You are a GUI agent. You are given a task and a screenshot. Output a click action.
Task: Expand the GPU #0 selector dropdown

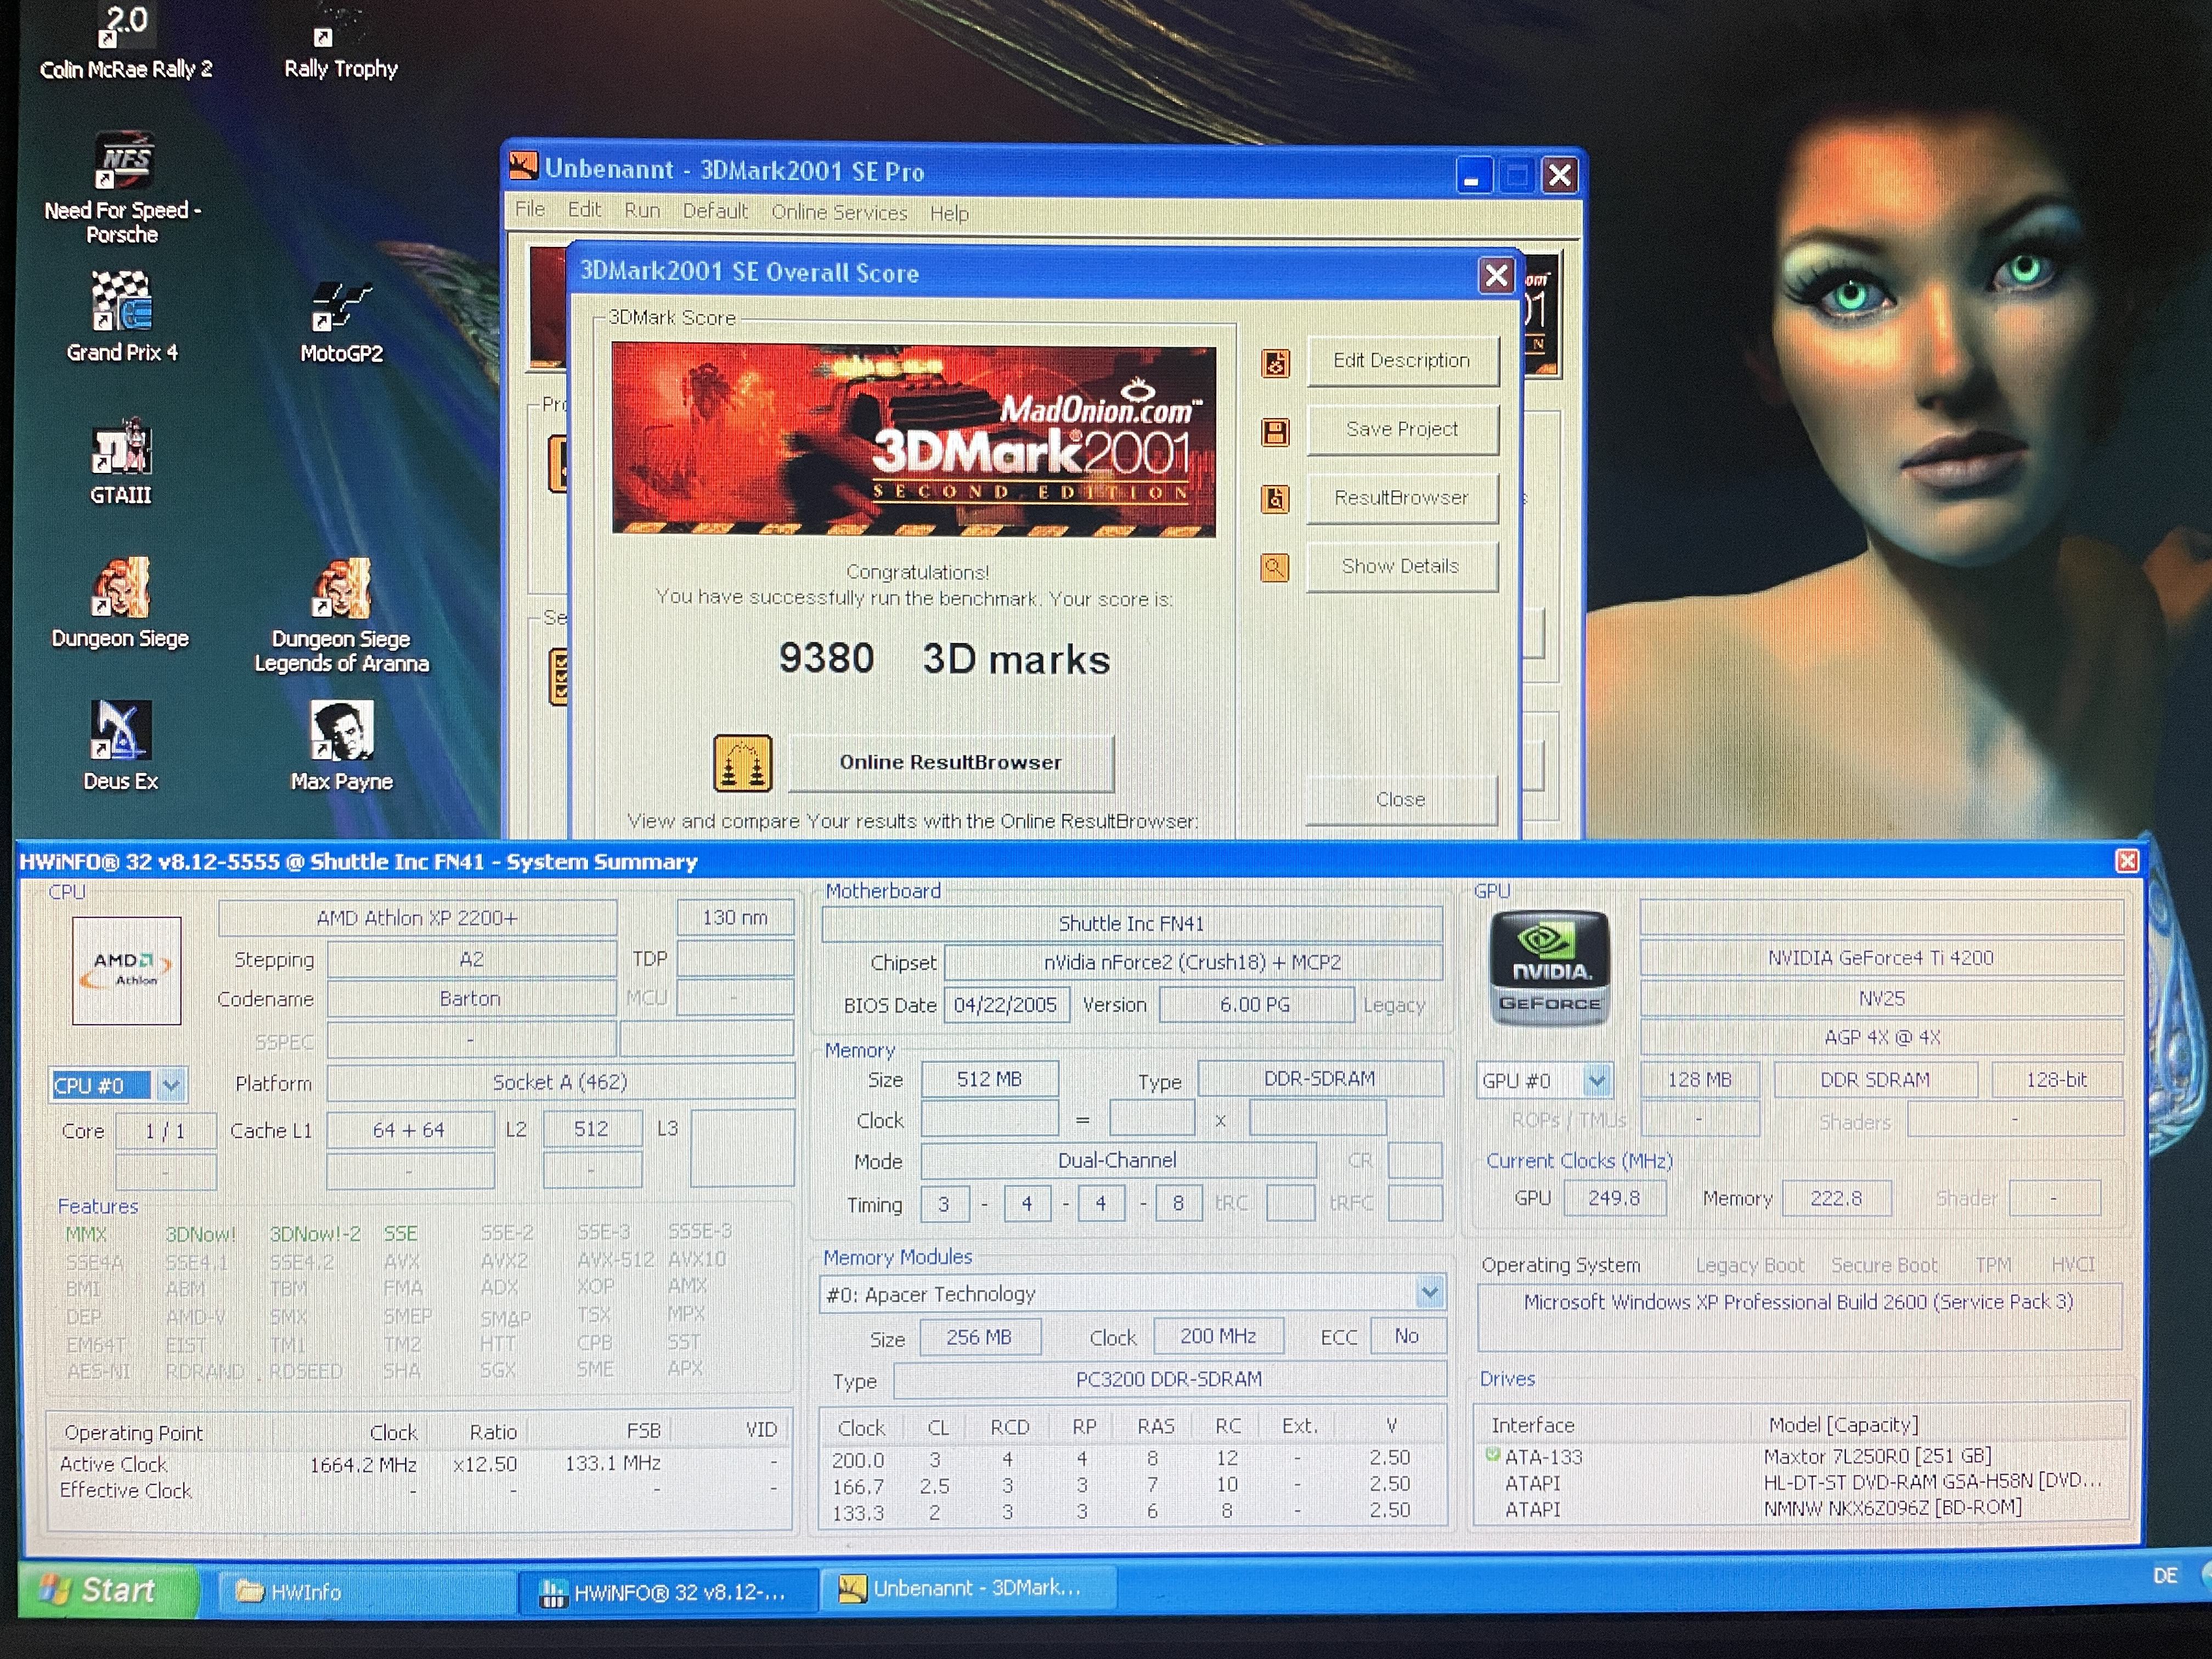pos(1597,1080)
